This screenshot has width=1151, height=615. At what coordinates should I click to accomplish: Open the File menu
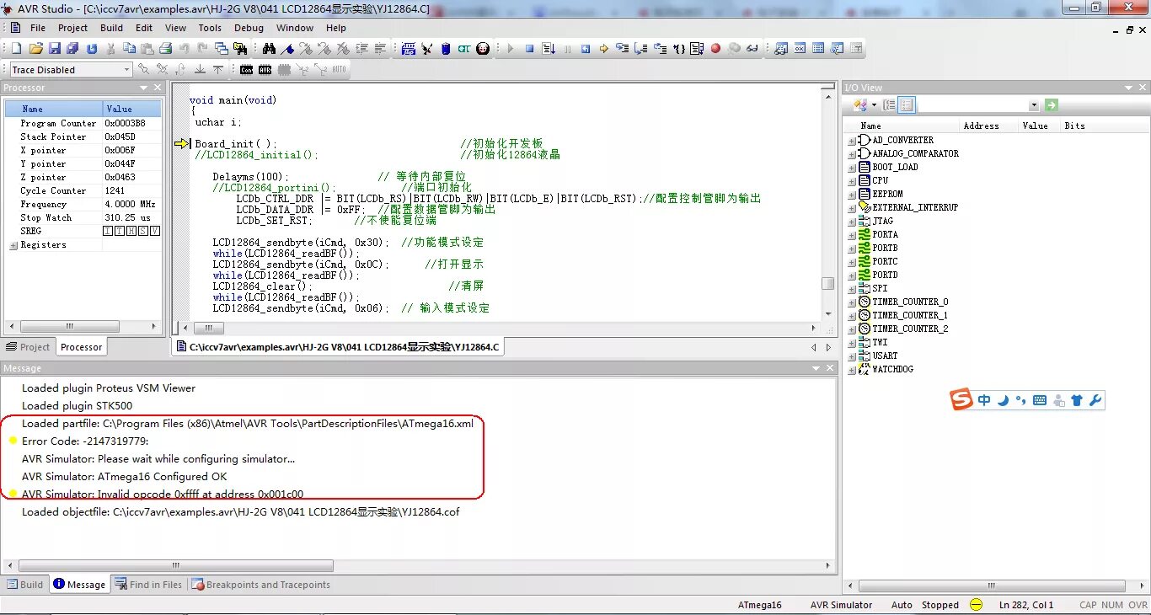[x=38, y=28]
